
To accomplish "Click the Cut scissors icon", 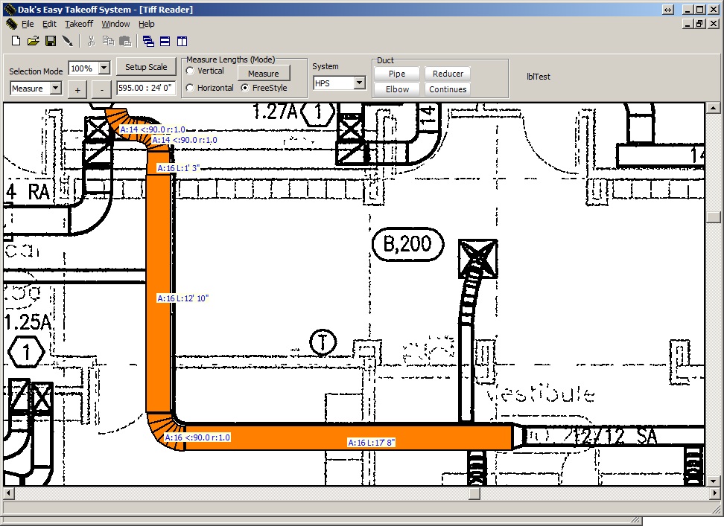I will (91, 41).
